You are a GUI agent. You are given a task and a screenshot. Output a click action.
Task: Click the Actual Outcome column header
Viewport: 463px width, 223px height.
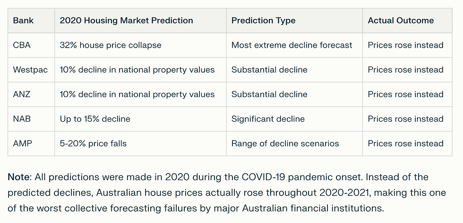401,21
